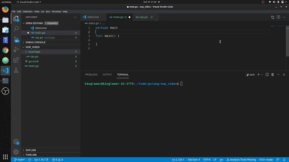Open the Edit menu
Screen dimensions: 289x162
(x=19, y=11)
